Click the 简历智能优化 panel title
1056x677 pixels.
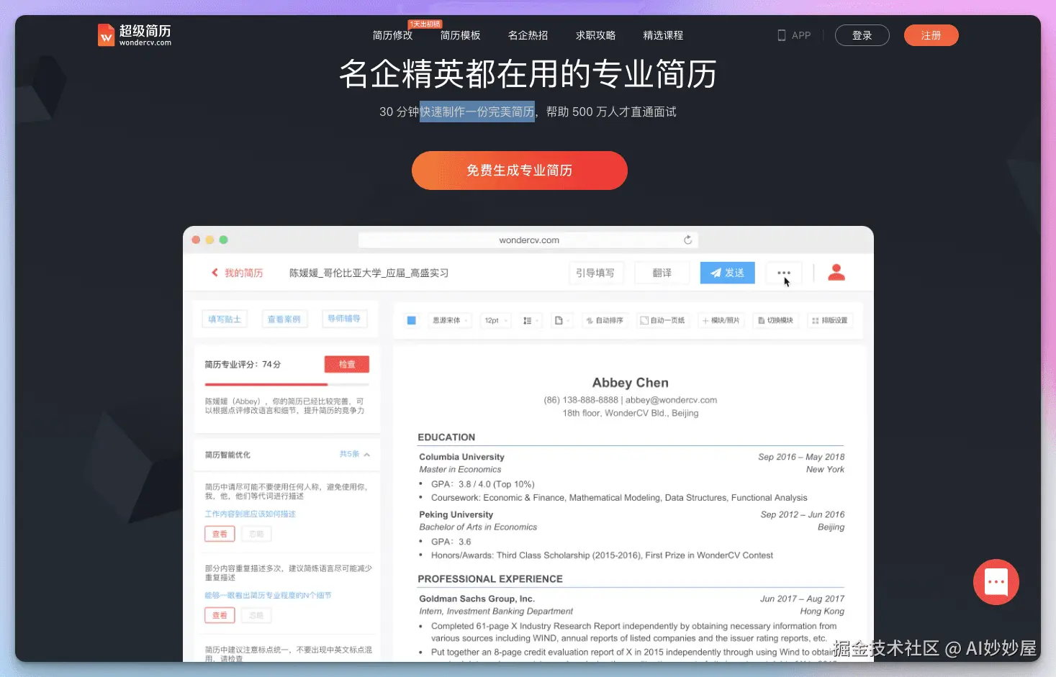(227, 455)
